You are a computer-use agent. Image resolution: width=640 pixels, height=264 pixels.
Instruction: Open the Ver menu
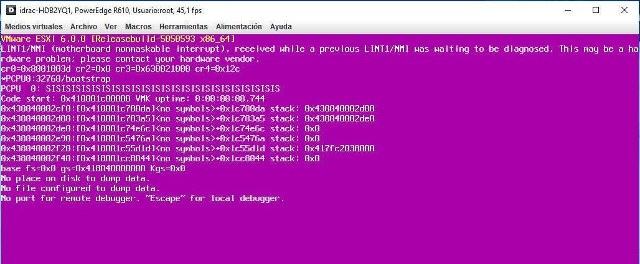(111, 27)
